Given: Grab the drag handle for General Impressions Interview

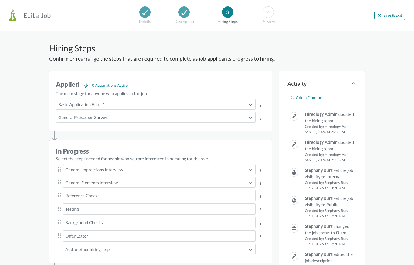Looking at the screenshot, I should (59, 169).
